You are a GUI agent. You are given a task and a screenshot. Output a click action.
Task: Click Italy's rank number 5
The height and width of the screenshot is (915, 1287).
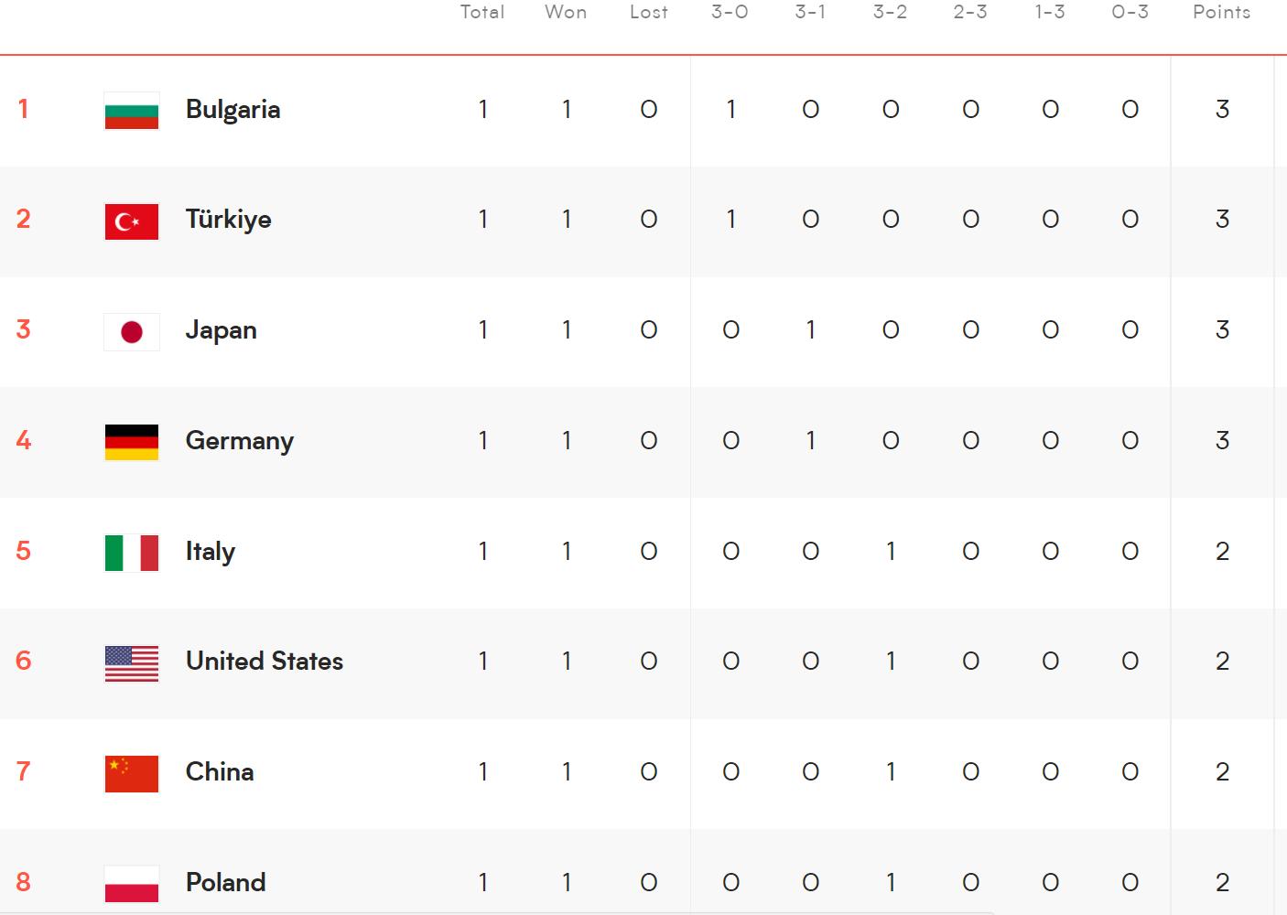pyautogui.click(x=24, y=551)
